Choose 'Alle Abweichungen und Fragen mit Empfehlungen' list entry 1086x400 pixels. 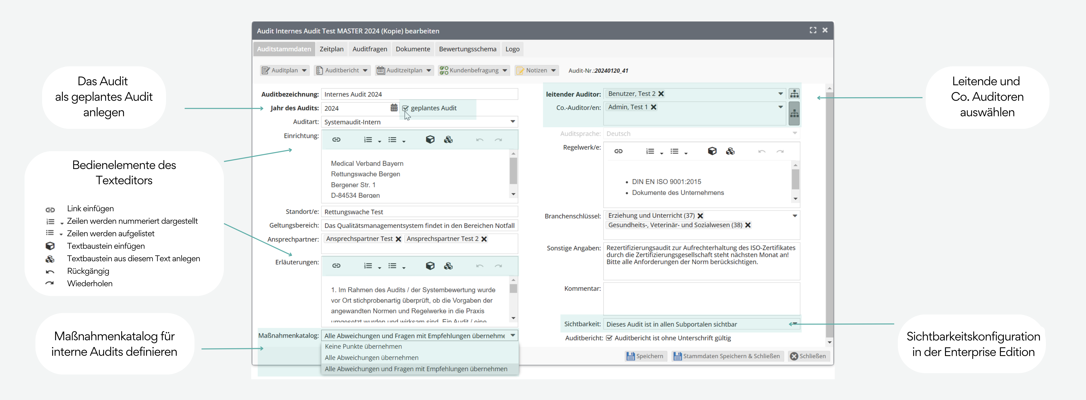[x=420, y=369]
